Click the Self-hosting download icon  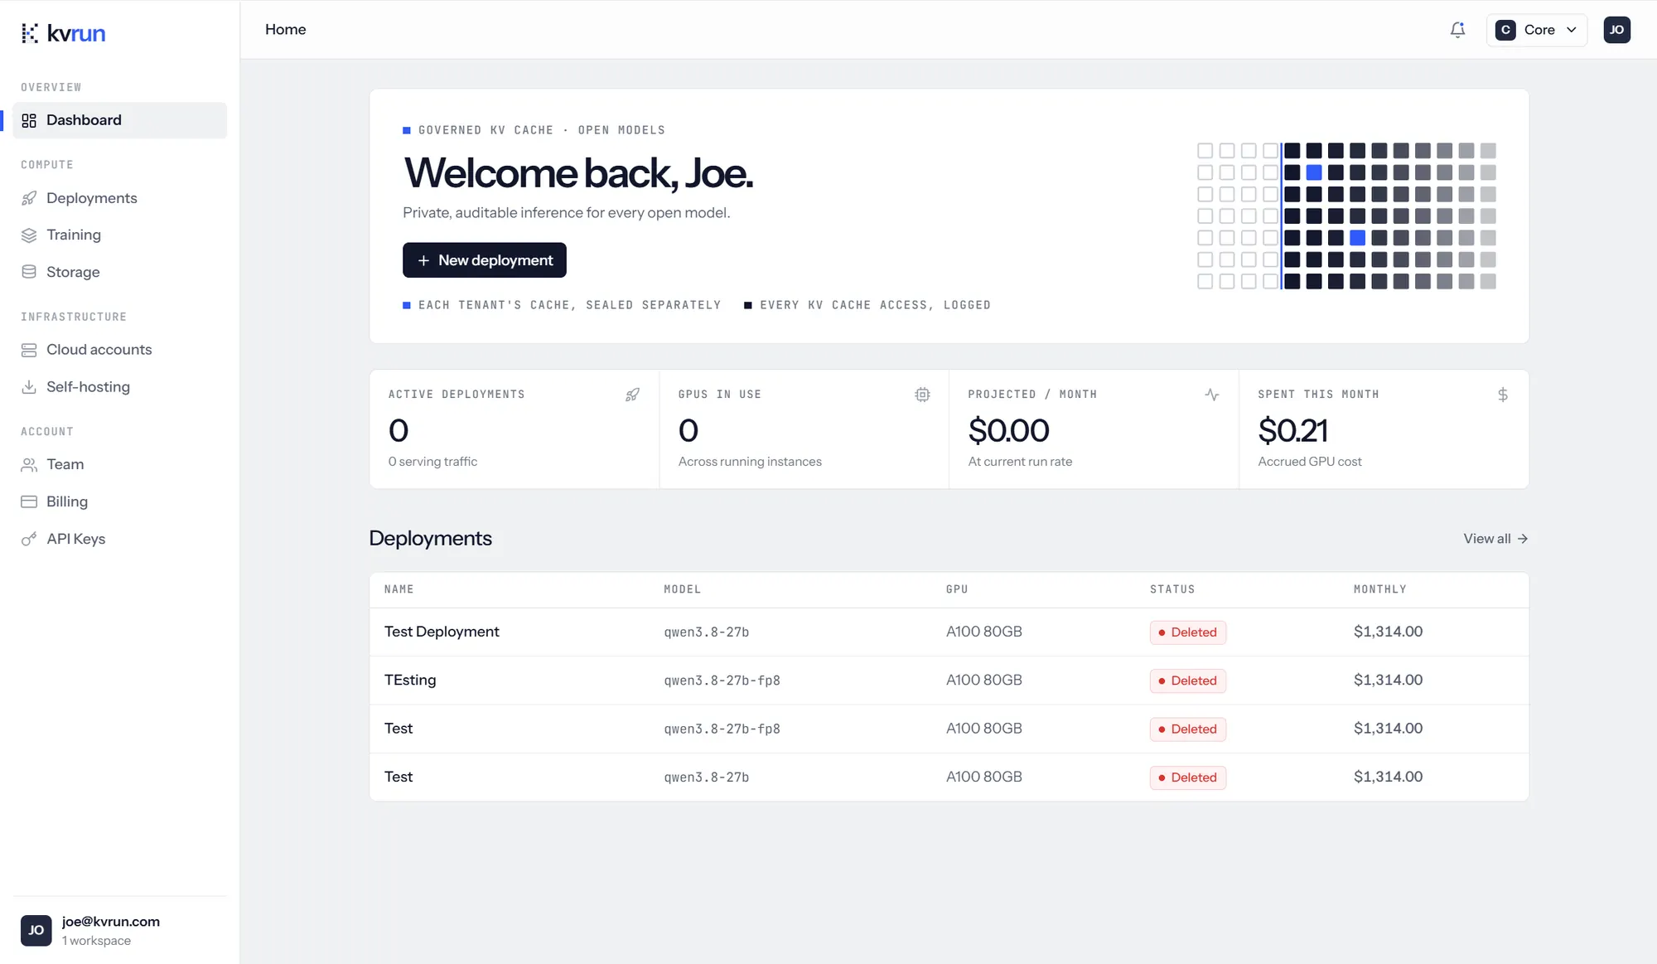click(29, 387)
